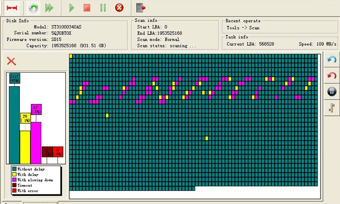
Task: Click the 67 (3%) magenta count label
Action: pos(36,109)
